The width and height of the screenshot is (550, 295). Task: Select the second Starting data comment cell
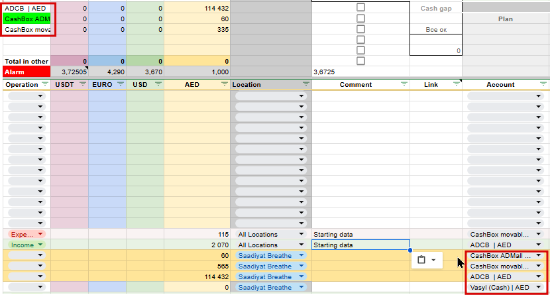[x=360, y=245]
